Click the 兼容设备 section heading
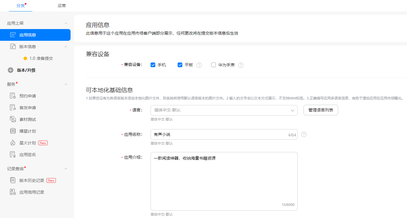The height and width of the screenshot is (218, 407). tap(98, 54)
